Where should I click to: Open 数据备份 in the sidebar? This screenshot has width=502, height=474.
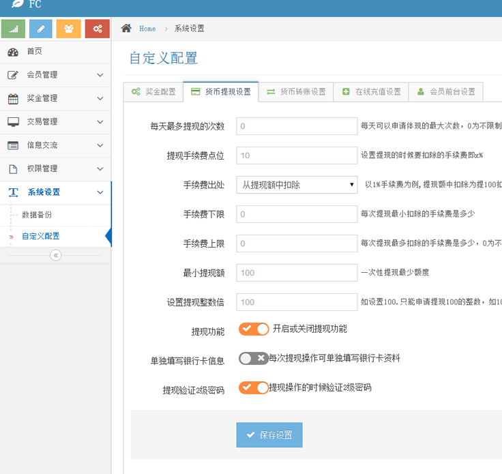click(x=37, y=215)
